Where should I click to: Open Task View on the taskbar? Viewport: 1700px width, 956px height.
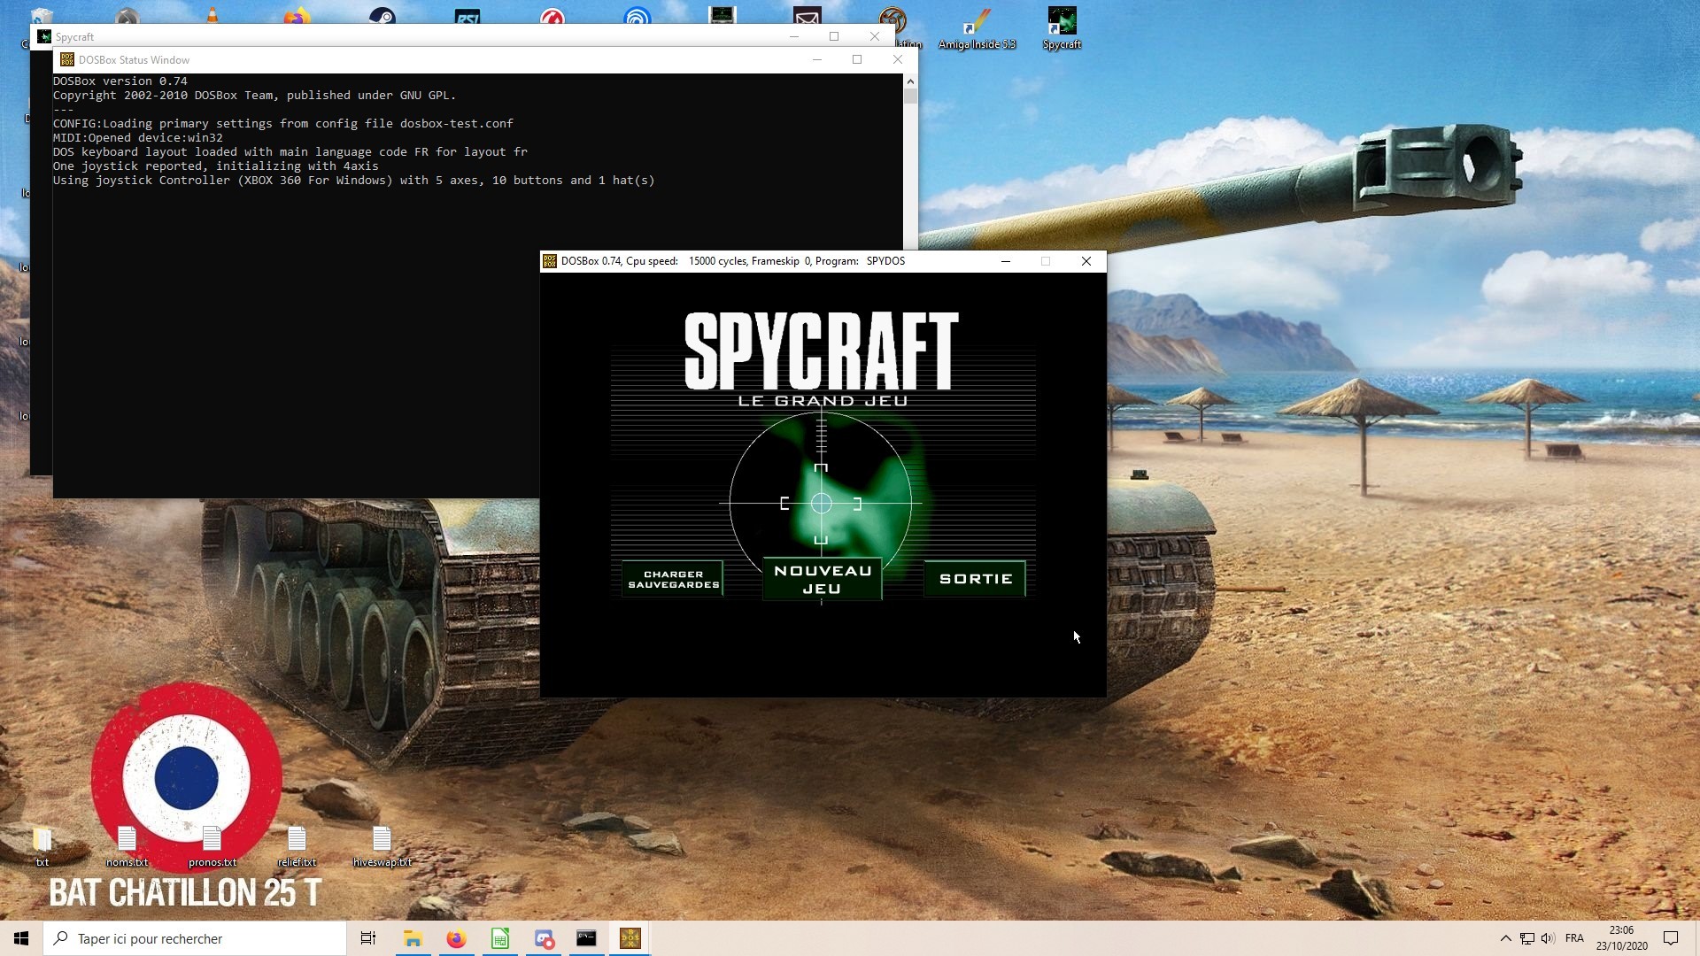tap(368, 938)
